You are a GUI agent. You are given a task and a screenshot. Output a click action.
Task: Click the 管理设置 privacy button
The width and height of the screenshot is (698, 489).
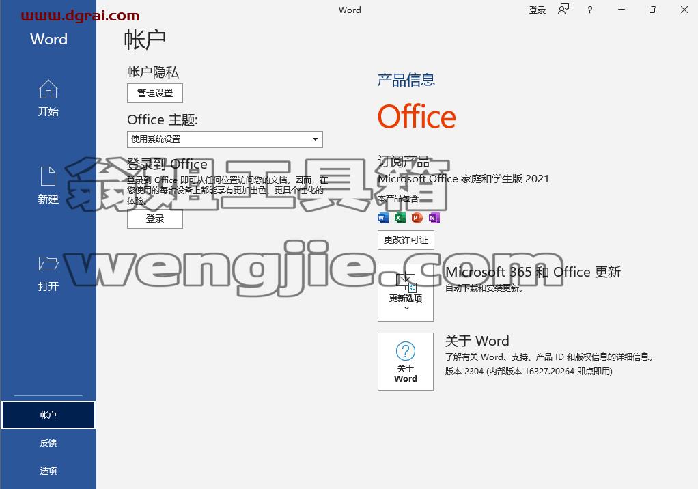154,93
